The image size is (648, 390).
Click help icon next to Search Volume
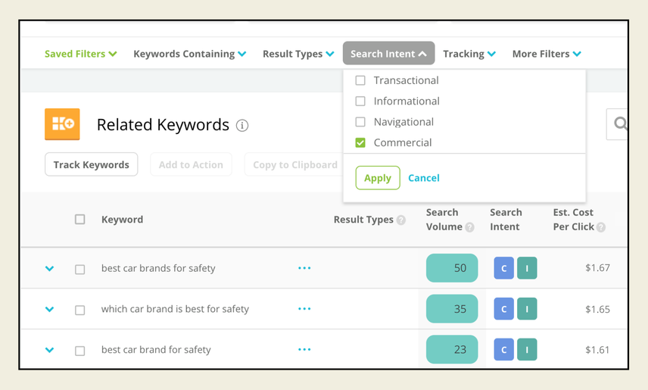469,227
